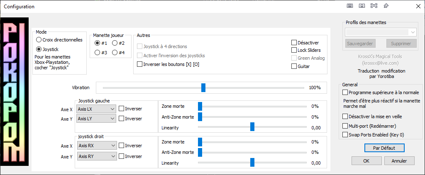Click the Annuler button
The width and height of the screenshot is (425, 175).
pyautogui.click(x=399, y=160)
